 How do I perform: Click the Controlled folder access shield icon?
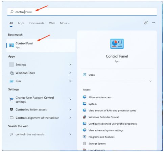pyautogui.click(x=11, y=109)
